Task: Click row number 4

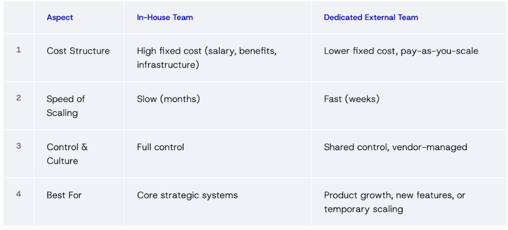Action: [19, 194]
